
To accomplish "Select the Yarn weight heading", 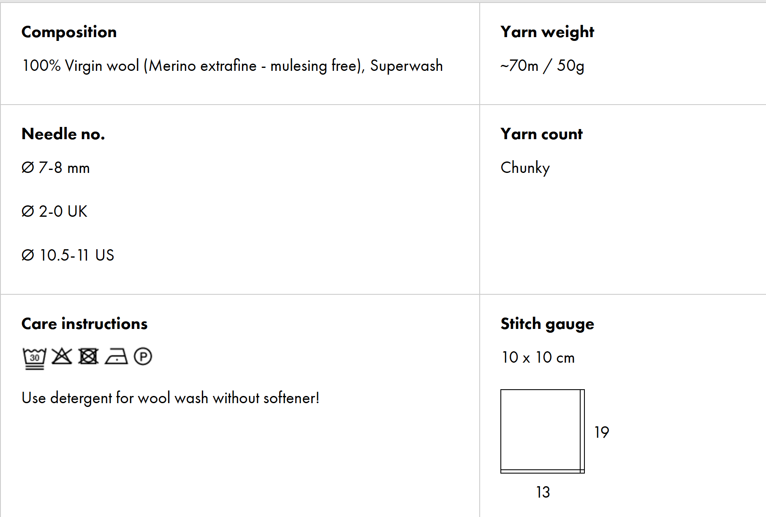I will (x=547, y=32).
